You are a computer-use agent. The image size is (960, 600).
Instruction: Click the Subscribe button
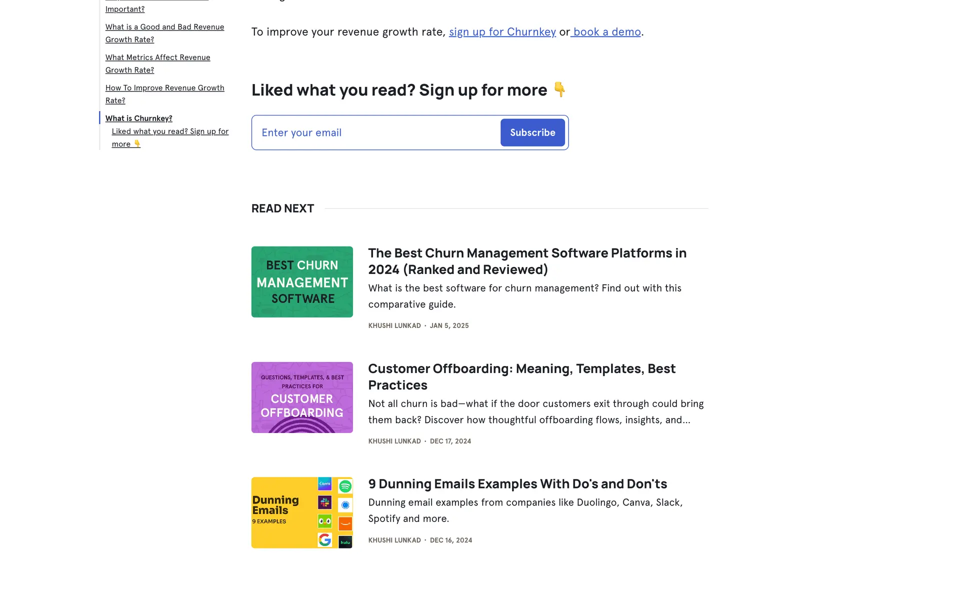coord(532,132)
